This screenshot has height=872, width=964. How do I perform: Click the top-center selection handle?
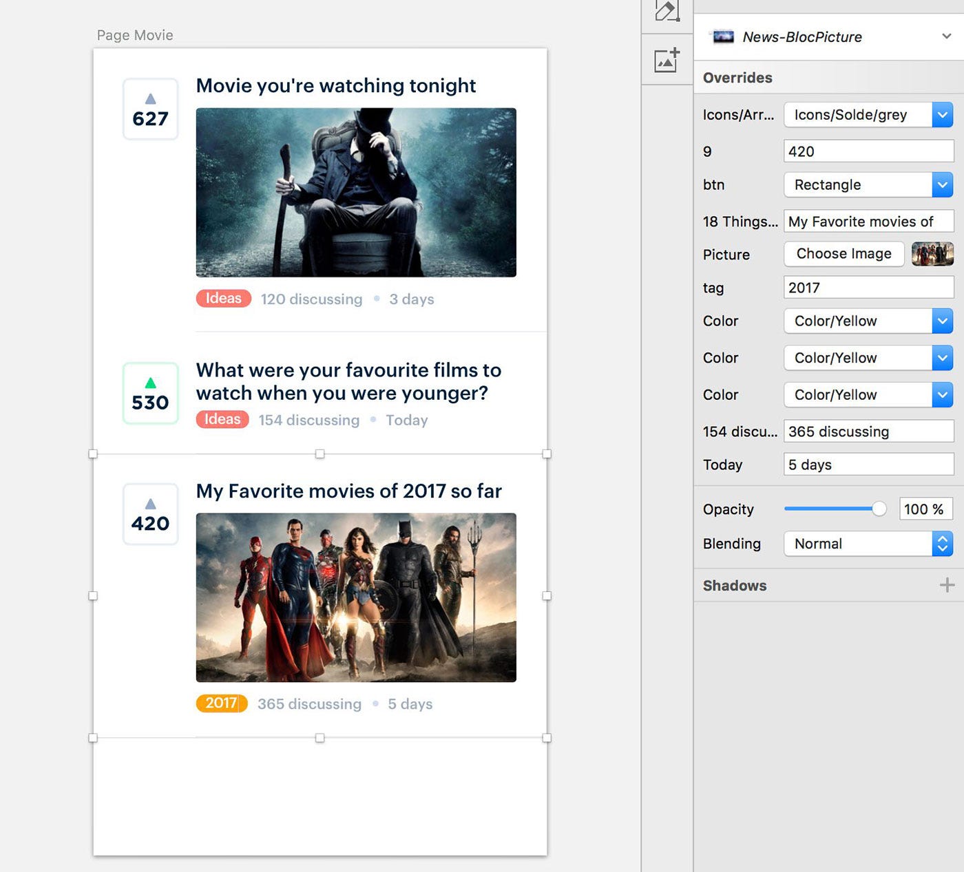click(319, 454)
